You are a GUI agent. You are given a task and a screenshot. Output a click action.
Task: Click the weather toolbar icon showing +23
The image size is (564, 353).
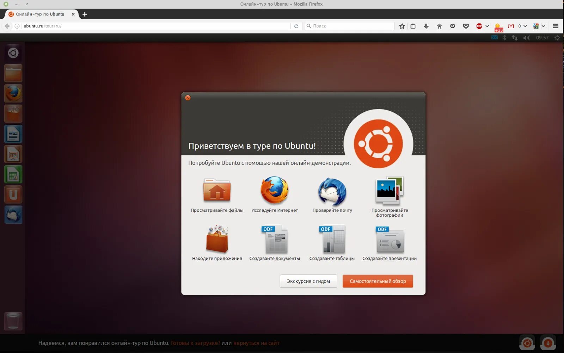[x=498, y=27]
